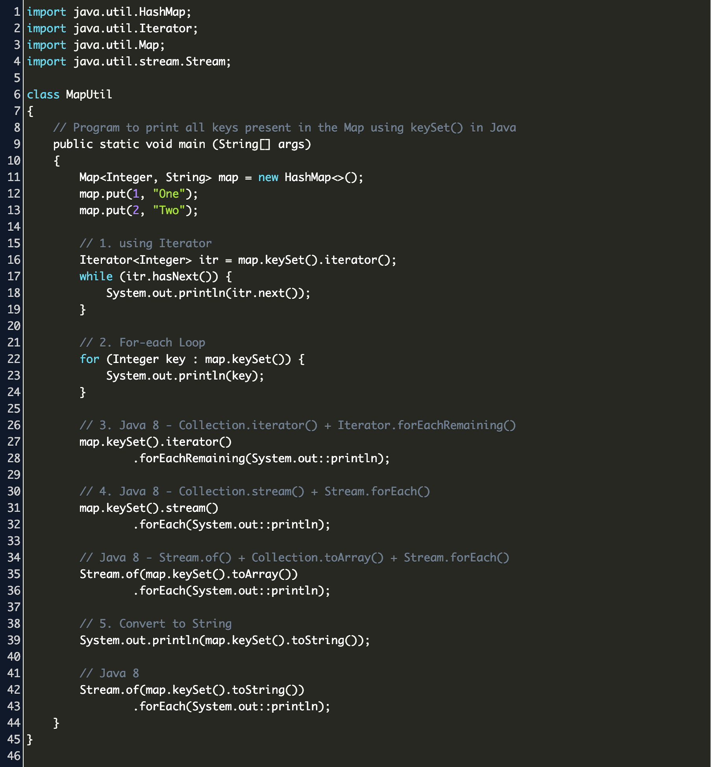This screenshot has width=711, height=767.
Task: Click the 'class MapUtil' declaration
Action: pyautogui.click(x=69, y=94)
